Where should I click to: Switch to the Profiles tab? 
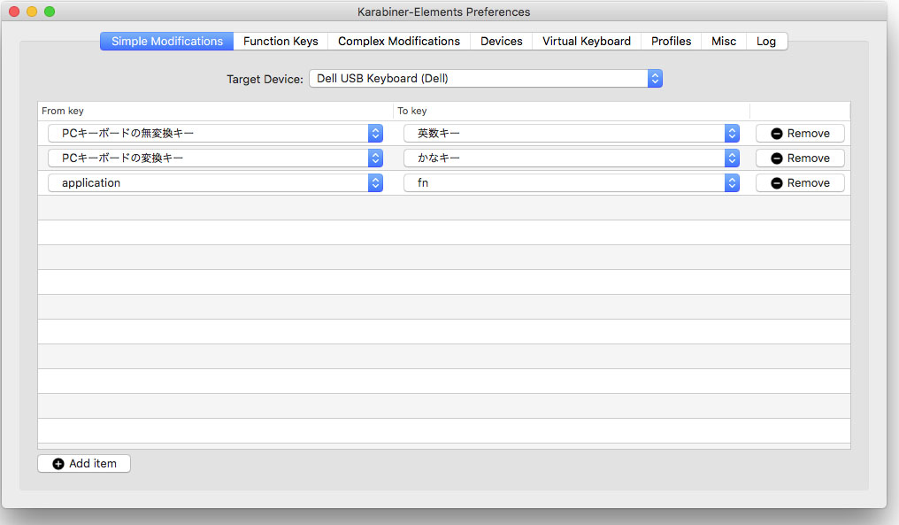click(671, 42)
